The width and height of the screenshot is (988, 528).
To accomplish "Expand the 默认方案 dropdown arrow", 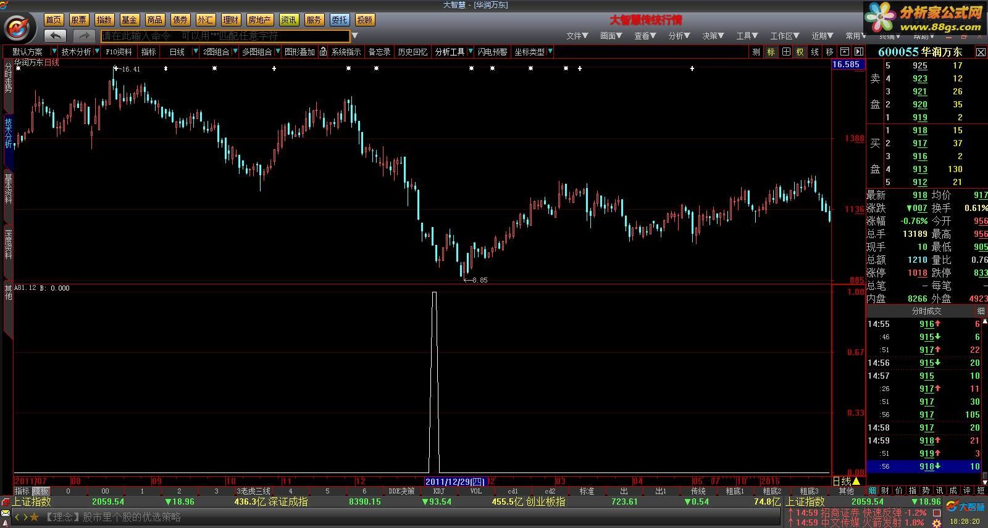I will click(x=54, y=52).
